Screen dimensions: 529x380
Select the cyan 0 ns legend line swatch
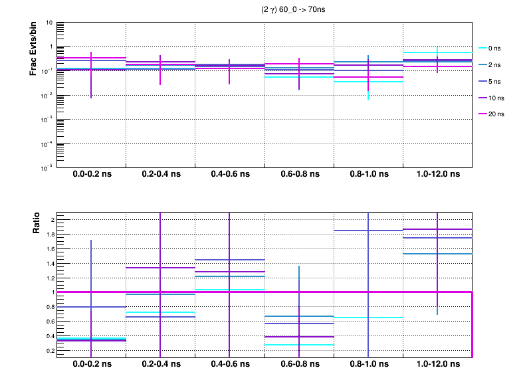click(483, 48)
